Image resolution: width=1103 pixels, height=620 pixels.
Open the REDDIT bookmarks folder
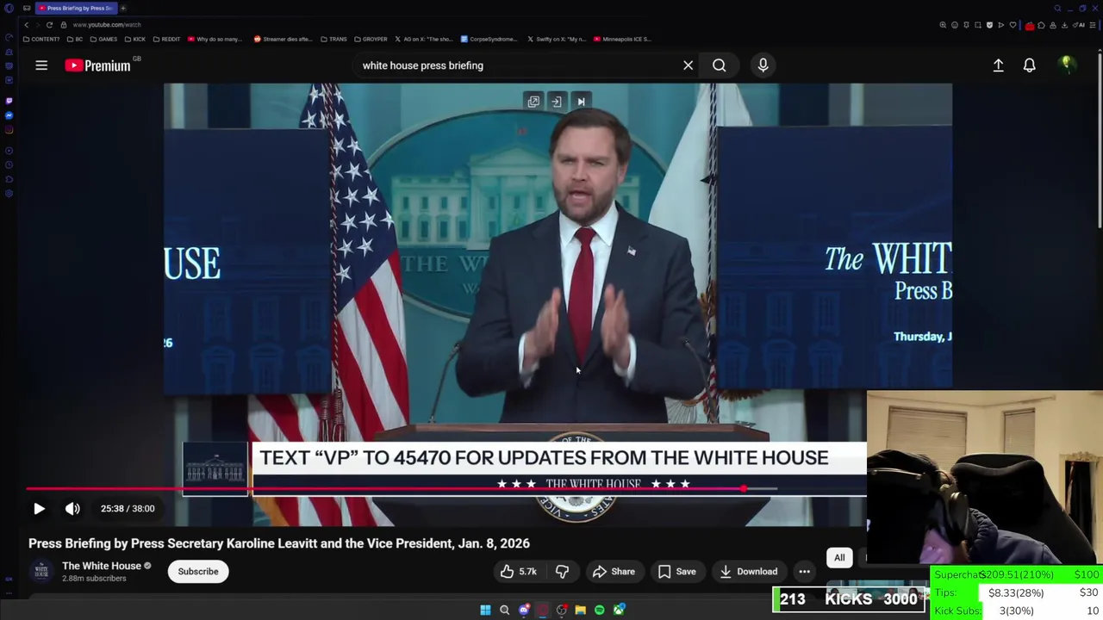tap(166, 39)
